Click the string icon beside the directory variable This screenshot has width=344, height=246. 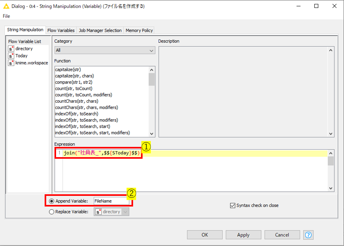click(11, 49)
